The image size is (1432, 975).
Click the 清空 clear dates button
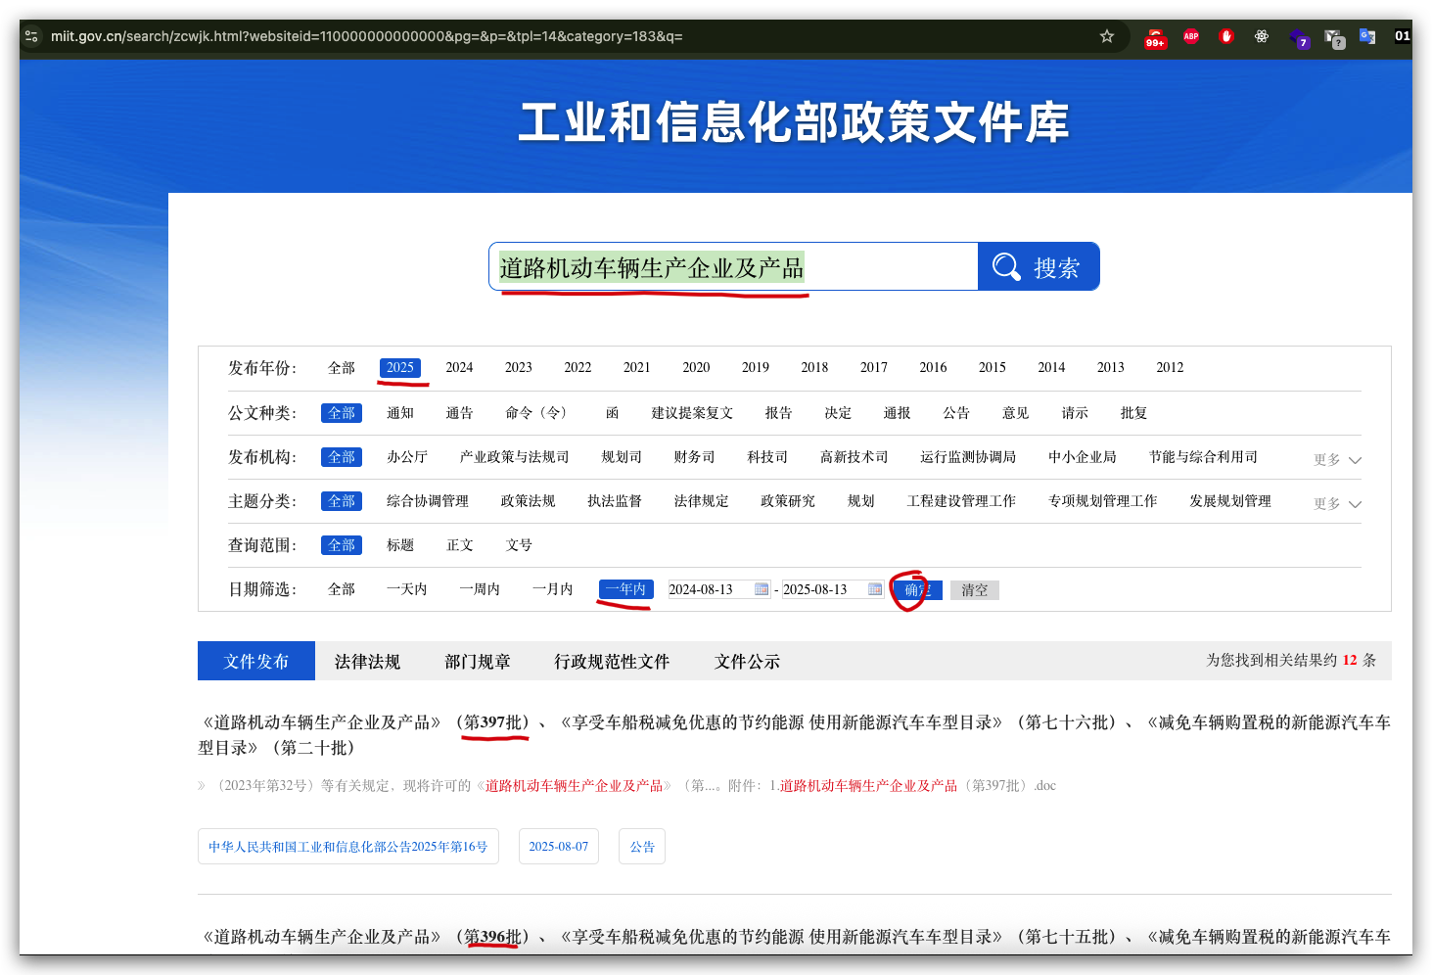(975, 590)
